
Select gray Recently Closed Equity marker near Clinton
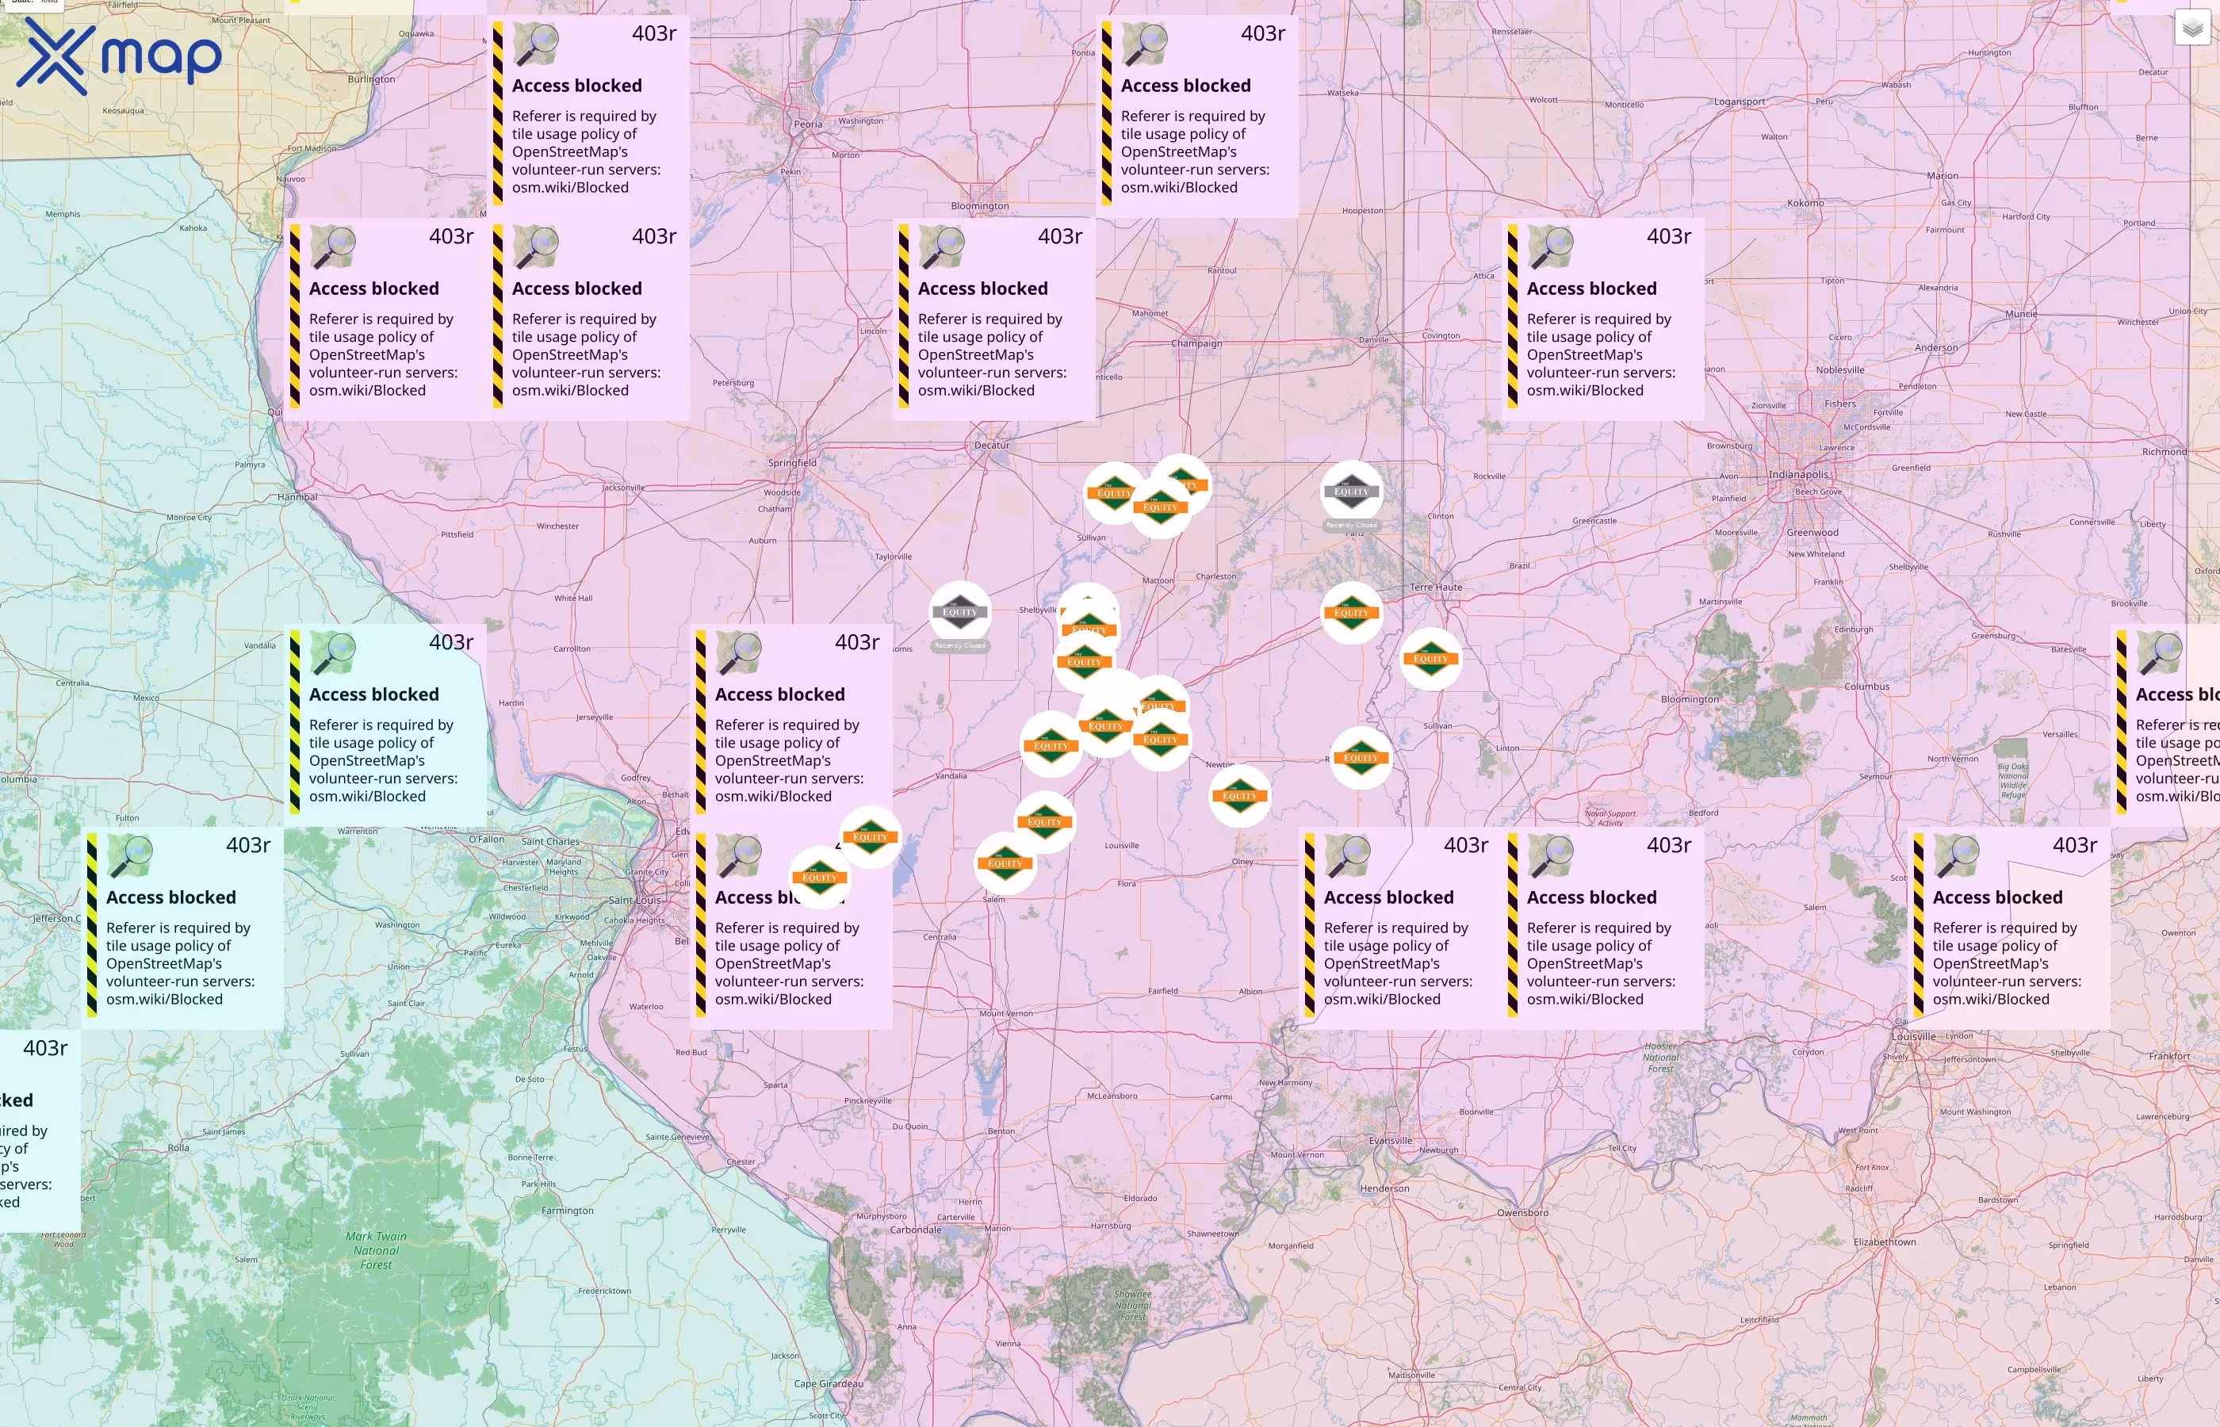[1351, 492]
